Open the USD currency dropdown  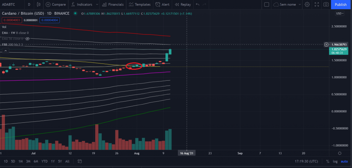[340, 13]
